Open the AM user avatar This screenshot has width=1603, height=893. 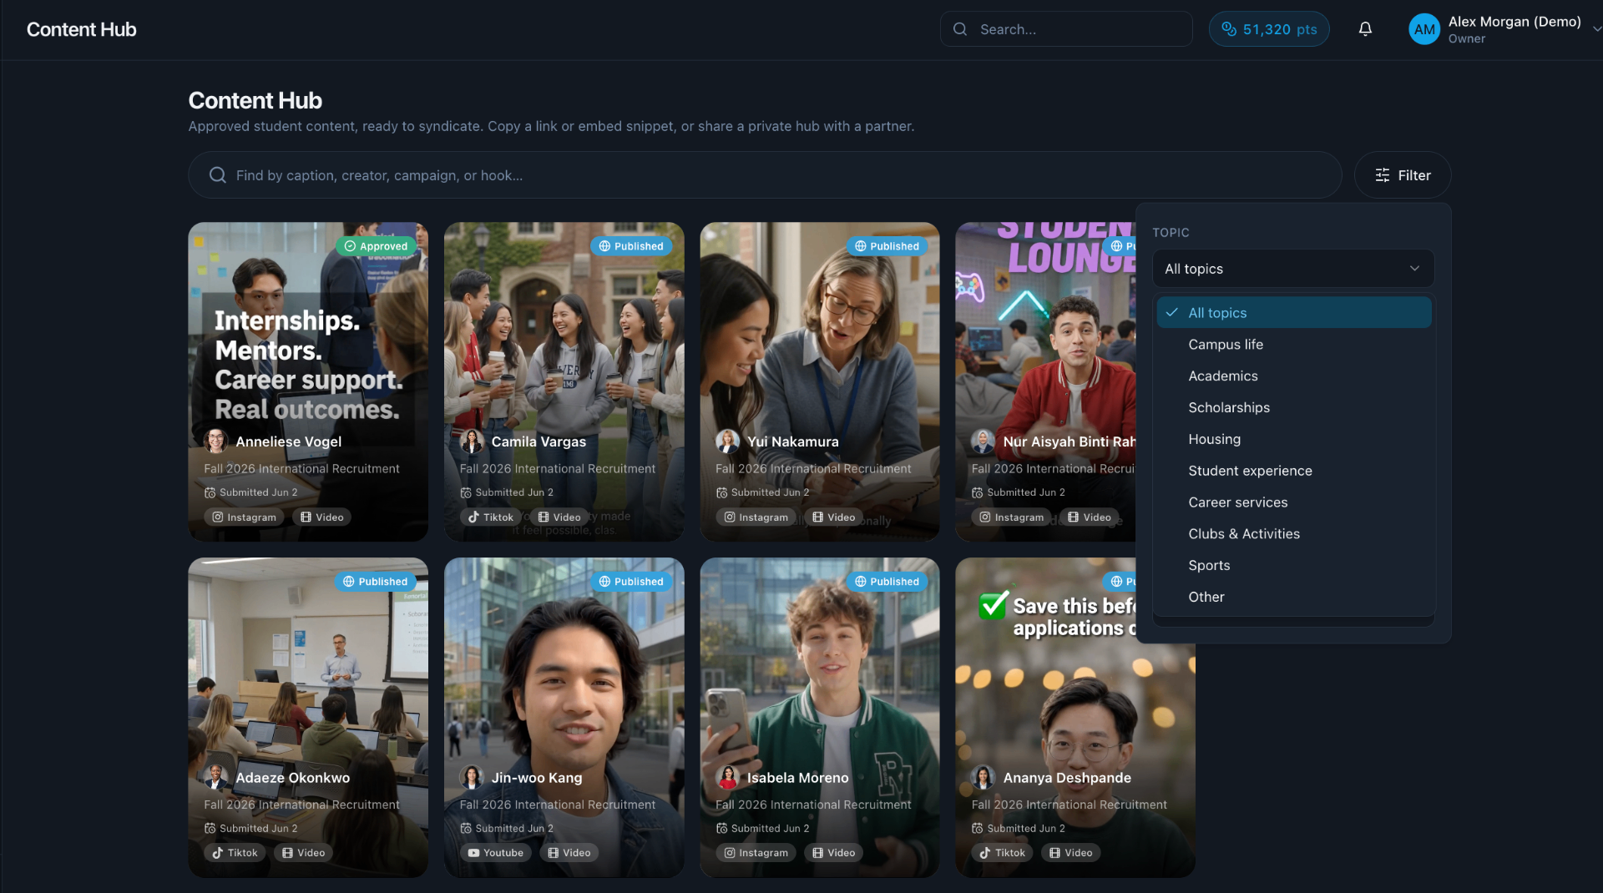[x=1424, y=29]
